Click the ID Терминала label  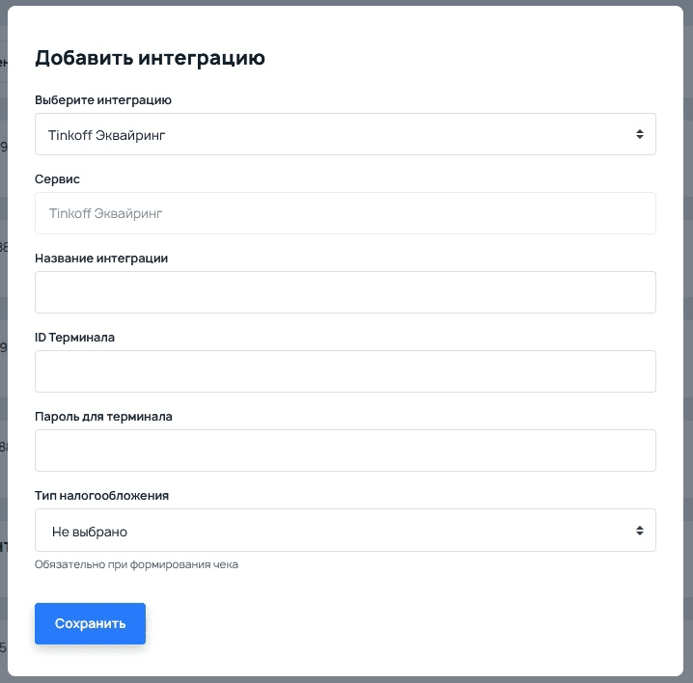click(75, 338)
